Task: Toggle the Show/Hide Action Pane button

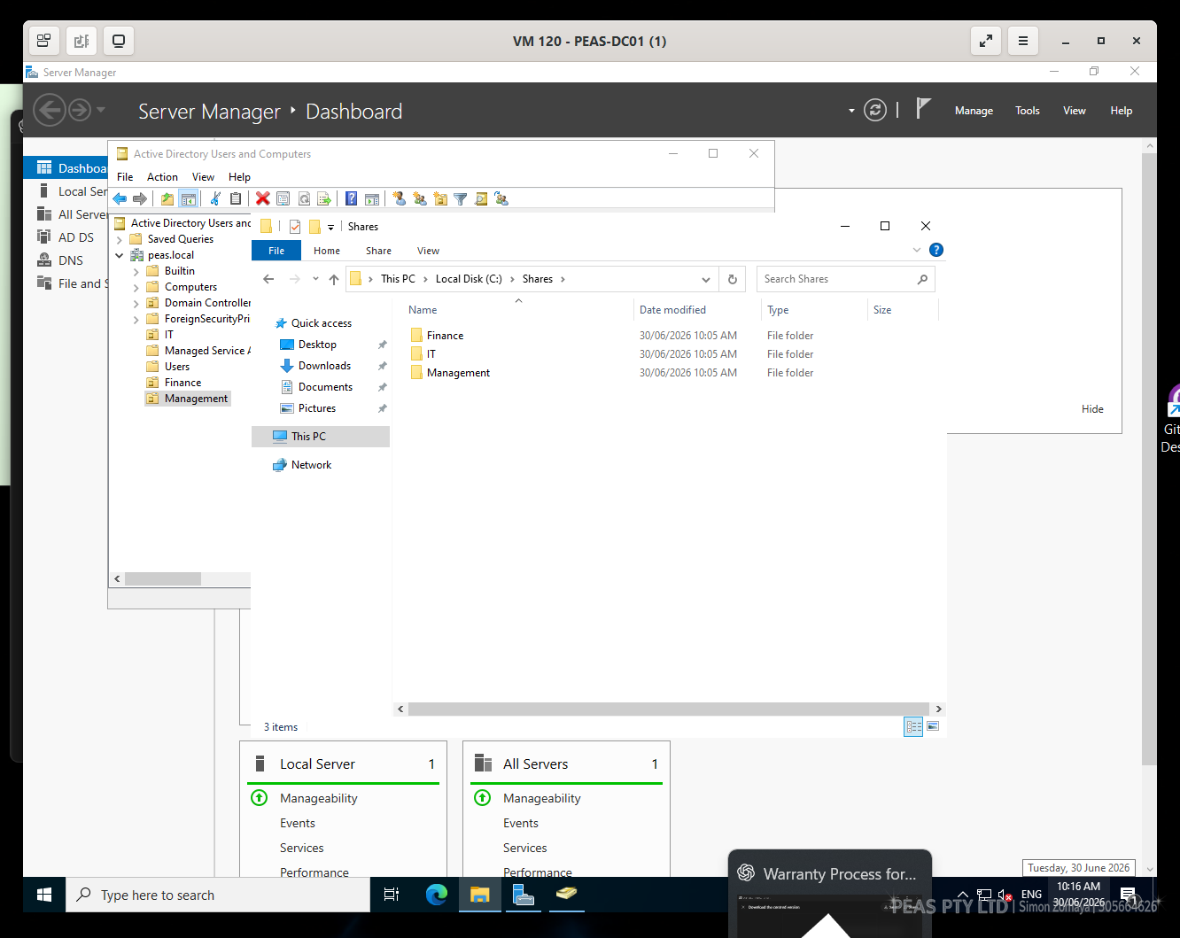Action: [x=372, y=199]
